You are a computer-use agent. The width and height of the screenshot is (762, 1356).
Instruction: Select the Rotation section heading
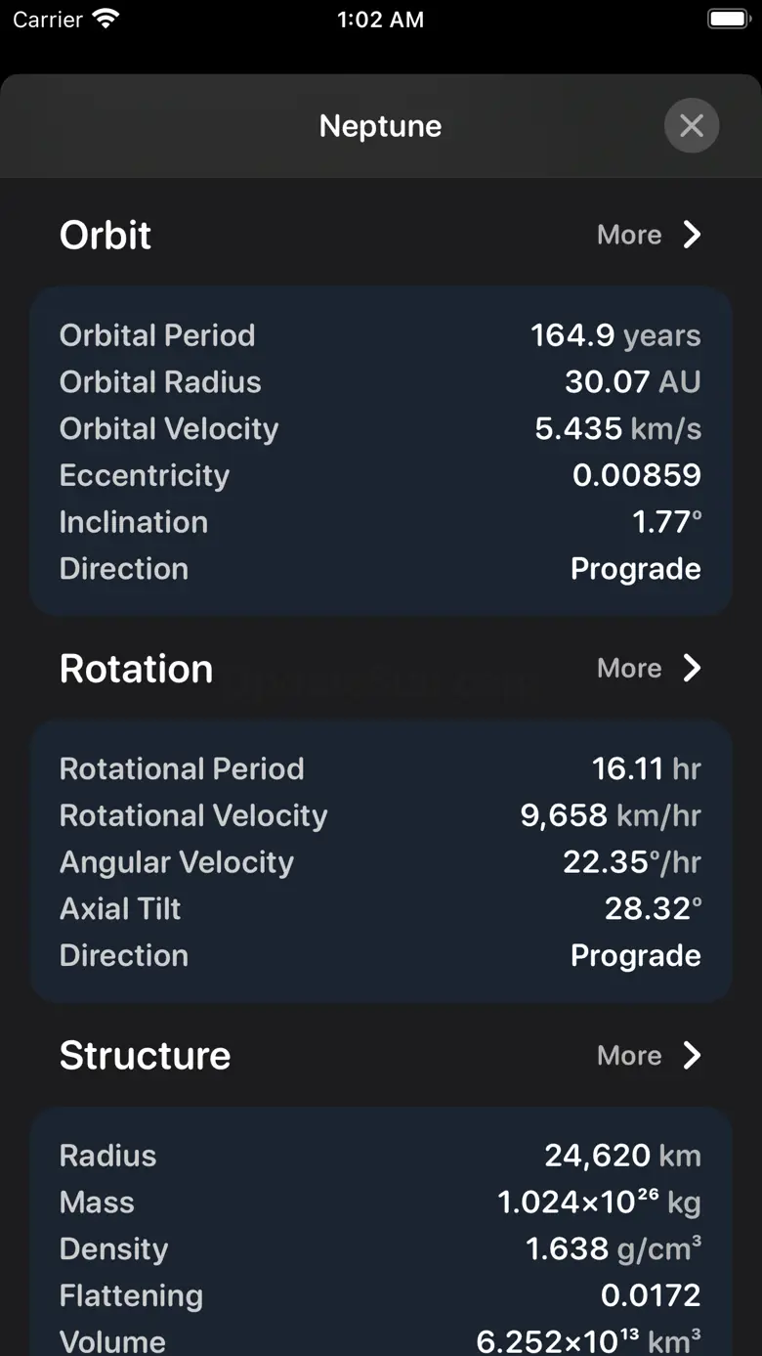pos(136,669)
